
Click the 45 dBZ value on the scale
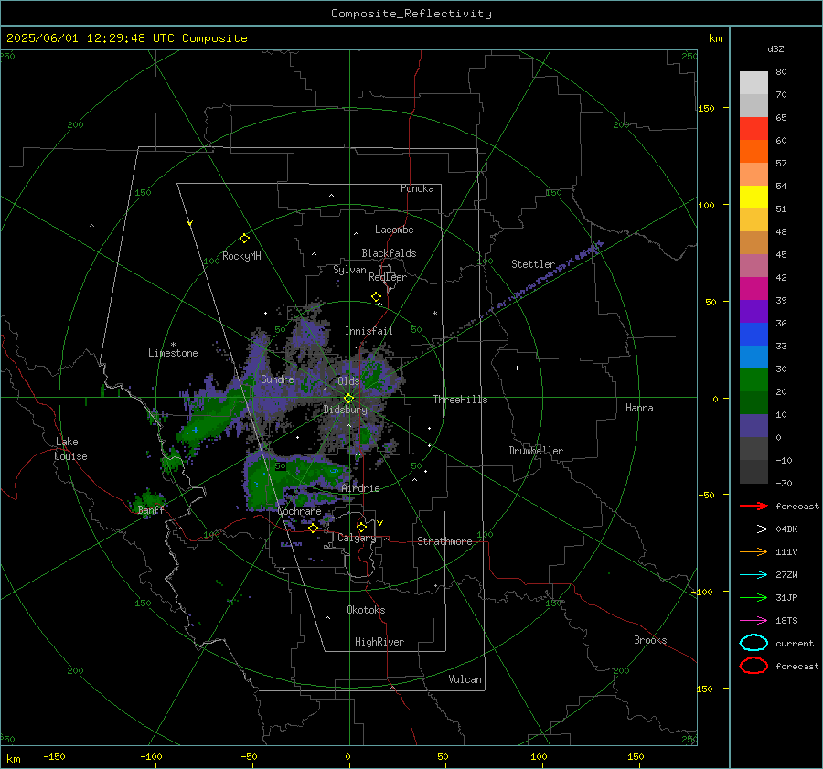781,254
